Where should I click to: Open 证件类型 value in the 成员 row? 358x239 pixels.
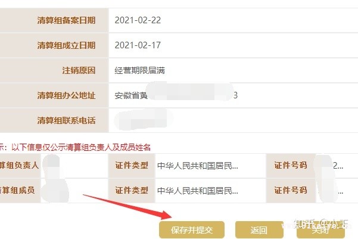210,190
